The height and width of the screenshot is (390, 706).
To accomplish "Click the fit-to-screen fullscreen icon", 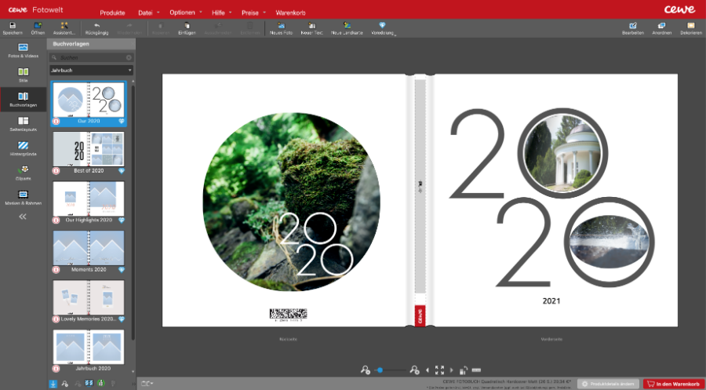I will tap(439, 370).
